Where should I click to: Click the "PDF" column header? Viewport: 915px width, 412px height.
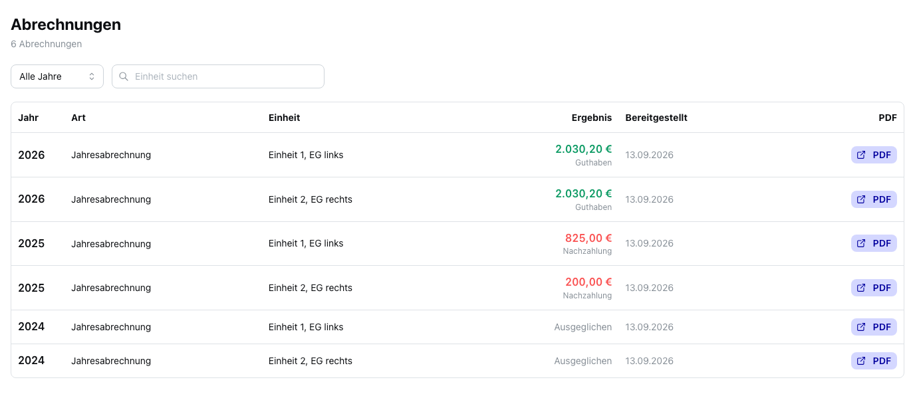coord(888,118)
